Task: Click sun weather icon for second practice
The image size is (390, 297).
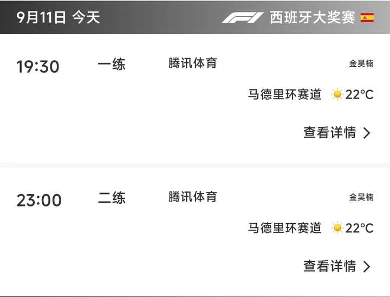Action: click(337, 228)
